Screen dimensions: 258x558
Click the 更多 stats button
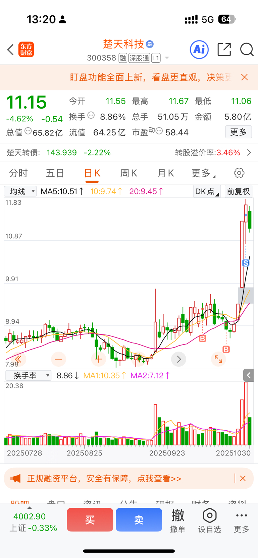point(239,132)
